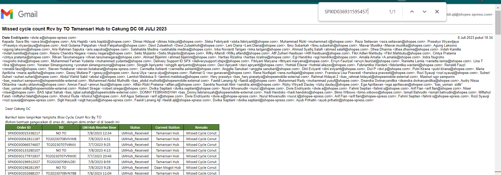Click the email subject 'Missed cycle count Rcv by TO'
This screenshot has height=175, width=501.
(84, 29)
